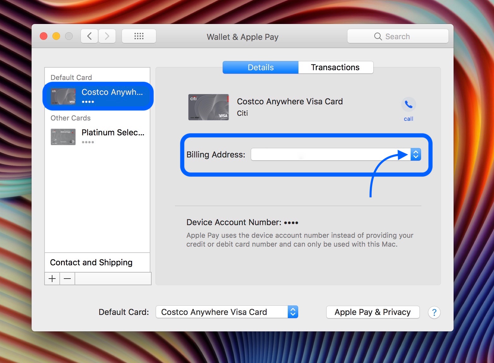494x363 pixels.
Task: Call Citi using the blue call icon
Action: (x=408, y=104)
